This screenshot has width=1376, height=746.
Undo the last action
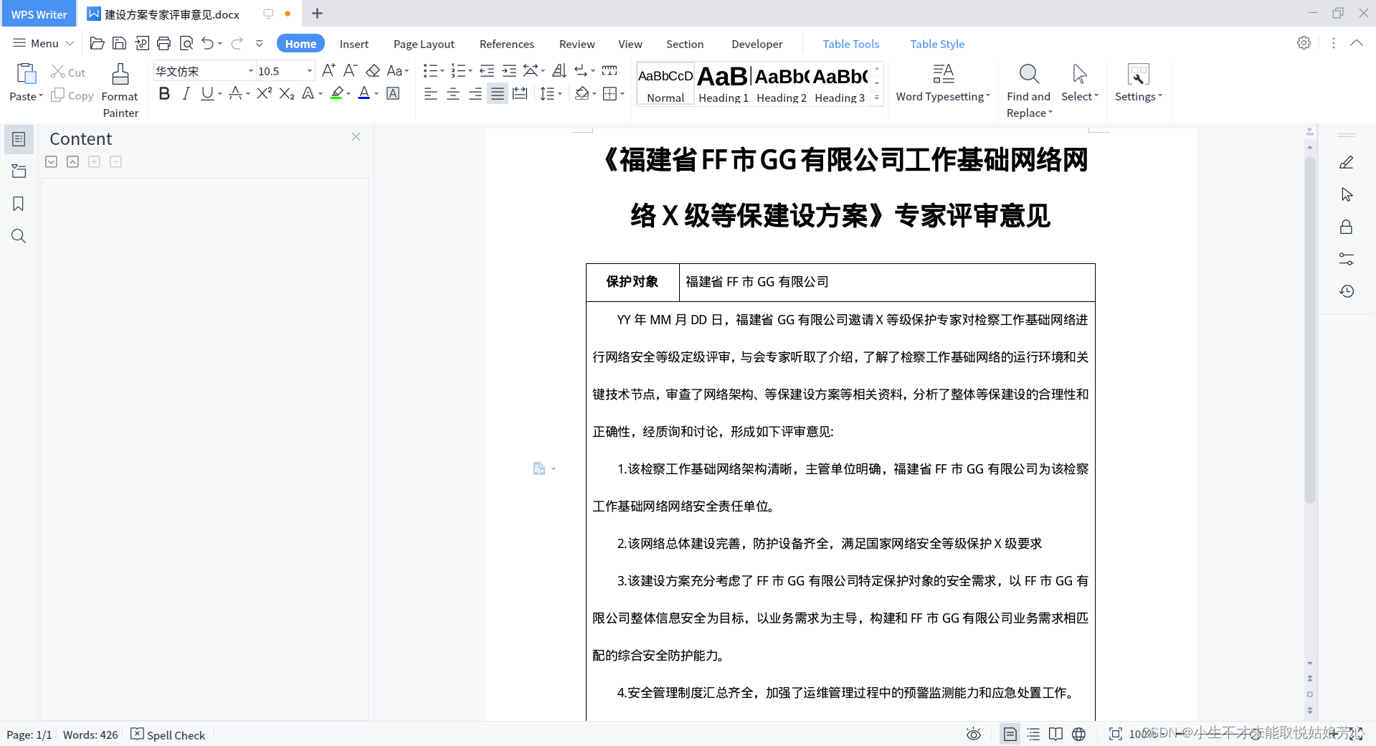coord(207,44)
